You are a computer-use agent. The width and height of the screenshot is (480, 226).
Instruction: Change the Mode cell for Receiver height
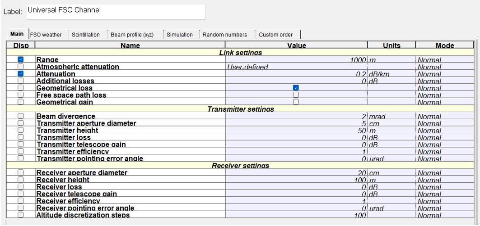point(444,180)
